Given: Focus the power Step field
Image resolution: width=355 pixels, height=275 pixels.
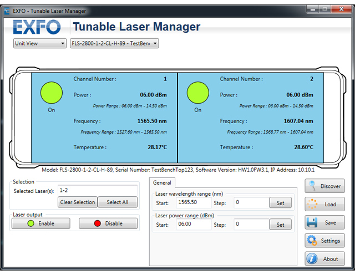Looking at the screenshot, I should pos(251,224).
